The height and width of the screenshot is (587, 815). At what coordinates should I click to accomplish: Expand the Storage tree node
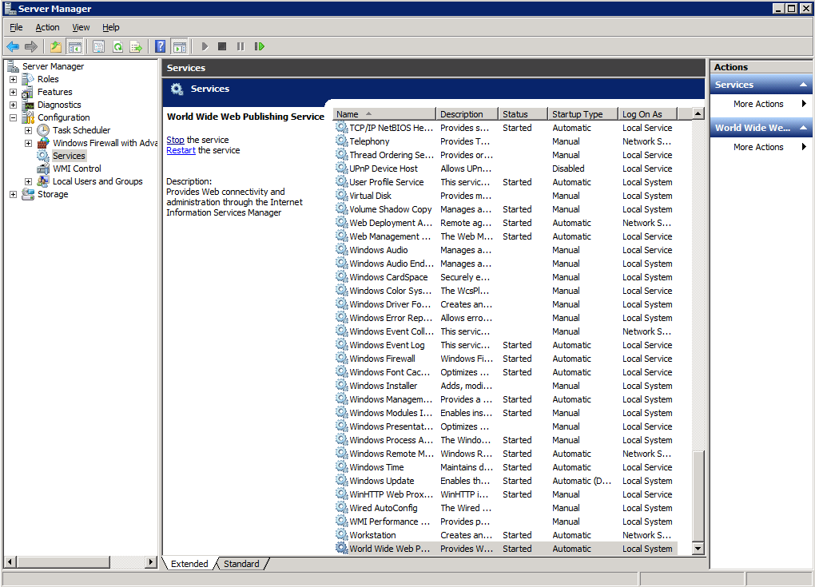13,194
